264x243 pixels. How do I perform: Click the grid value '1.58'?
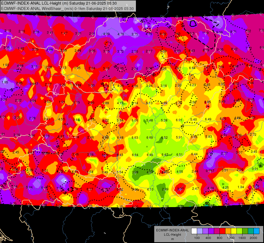(90, 172)
